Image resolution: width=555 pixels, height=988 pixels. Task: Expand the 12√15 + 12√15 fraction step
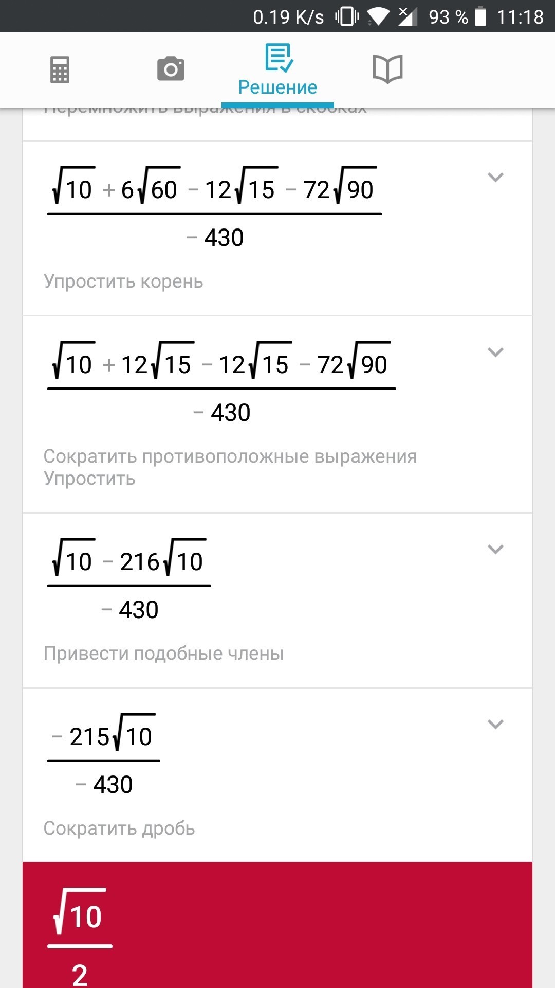[x=495, y=352]
